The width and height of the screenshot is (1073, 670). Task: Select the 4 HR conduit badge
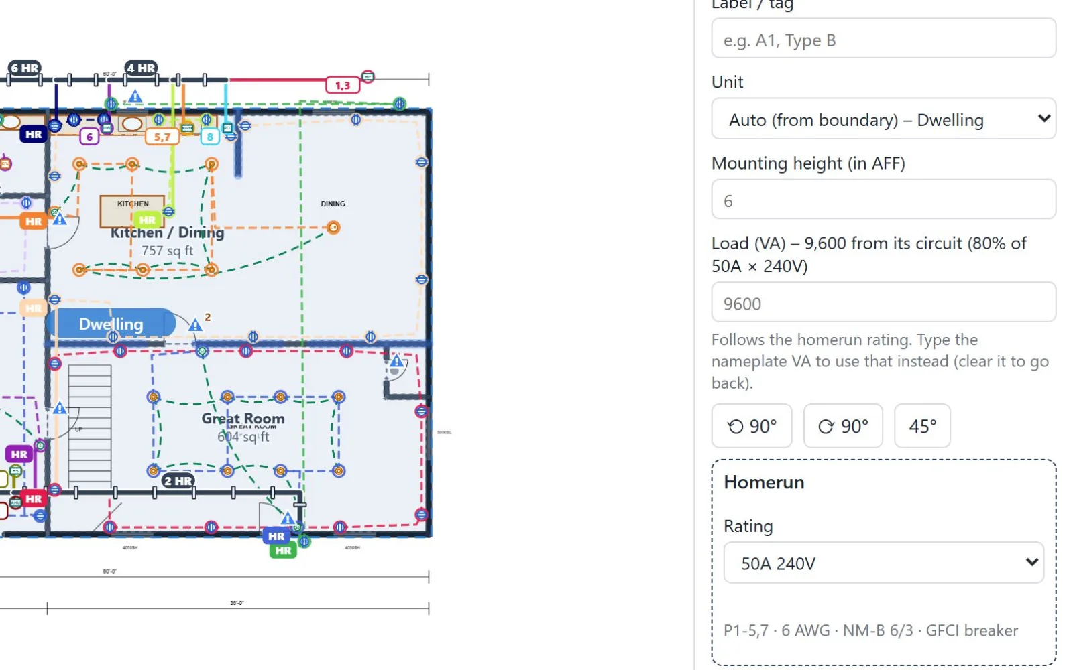[x=142, y=68]
